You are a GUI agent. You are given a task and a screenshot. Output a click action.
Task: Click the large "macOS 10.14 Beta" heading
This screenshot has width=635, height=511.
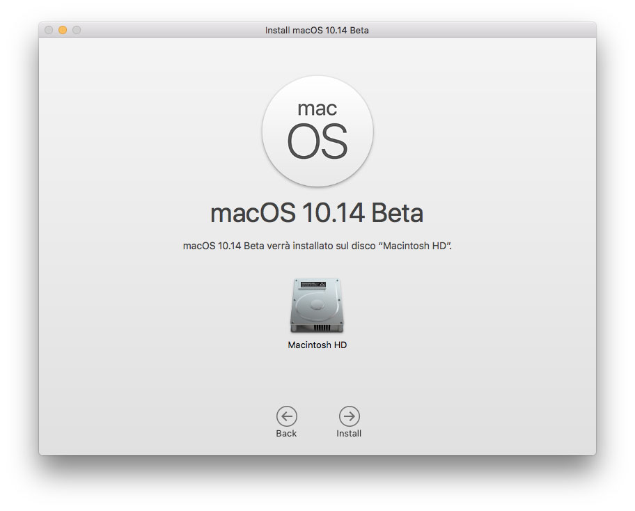coord(317,213)
